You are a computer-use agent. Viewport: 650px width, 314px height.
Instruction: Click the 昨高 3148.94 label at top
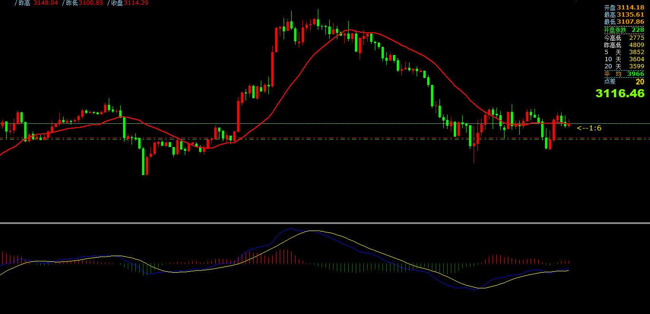[x=38, y=3]
